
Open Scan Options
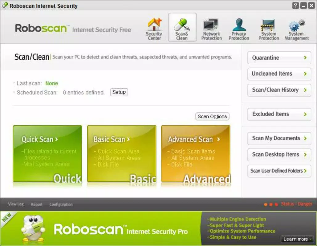coord(212,117)
